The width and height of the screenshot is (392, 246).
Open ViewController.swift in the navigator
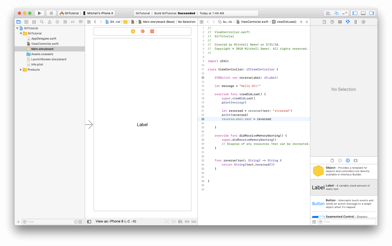tap(45, 44)
